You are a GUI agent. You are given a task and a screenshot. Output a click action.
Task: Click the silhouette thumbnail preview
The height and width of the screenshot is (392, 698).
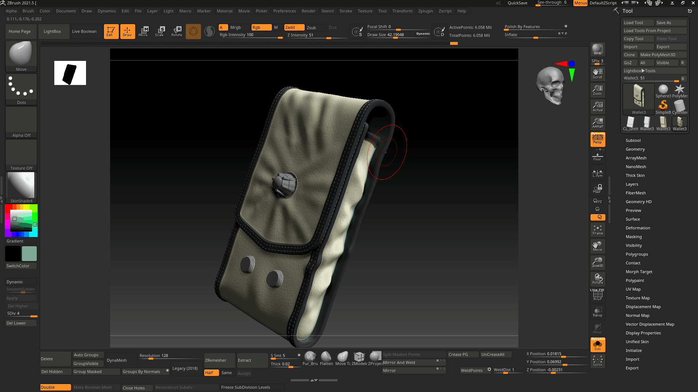[x=70, y=73]
